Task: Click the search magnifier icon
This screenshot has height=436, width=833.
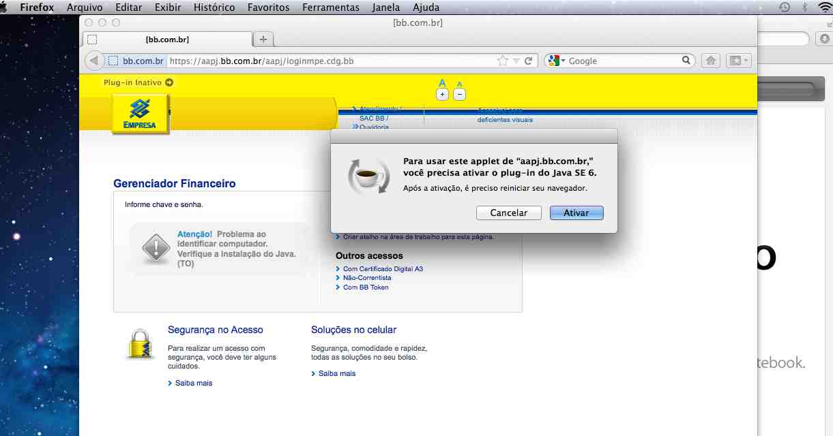Action: pyautogui.click(x=686, y=61)
